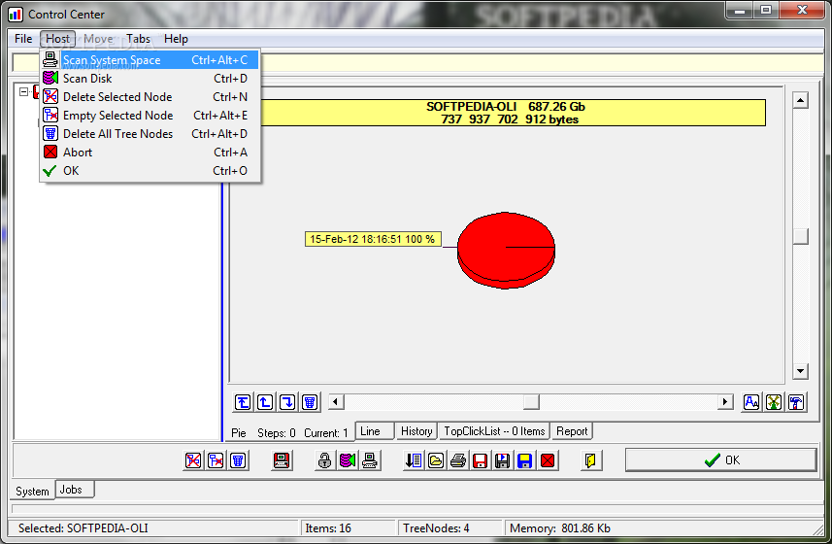Viewport: 832px width, 544px height.
Task: Click the Control Center title bar icon
Action: click(16, 15)
